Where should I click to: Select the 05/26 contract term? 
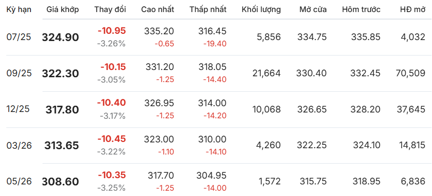click(19, 182)
